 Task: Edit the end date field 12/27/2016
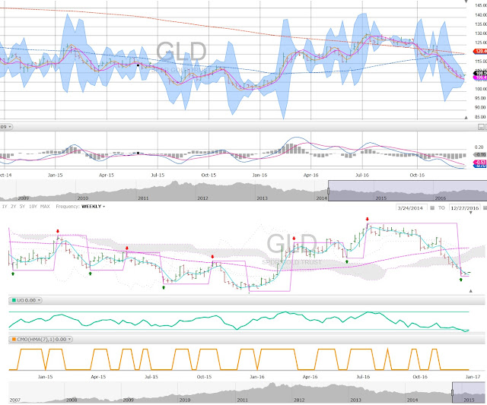pyautogui.click(x=464, y=207)
